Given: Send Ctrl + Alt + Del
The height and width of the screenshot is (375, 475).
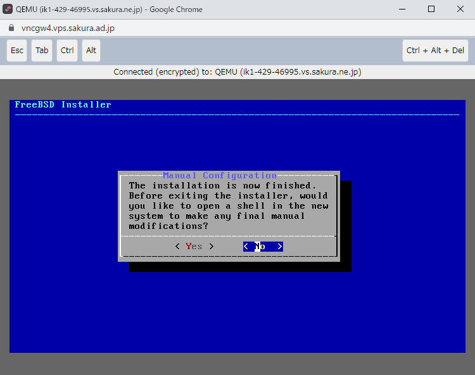Looking at the screenshot, I should point(435,51).
